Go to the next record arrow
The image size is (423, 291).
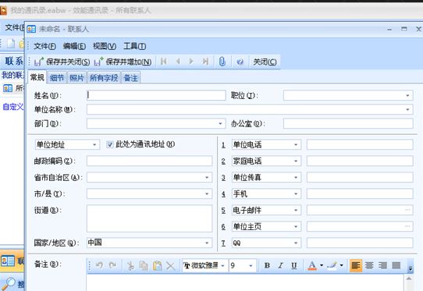click(191, 62)
